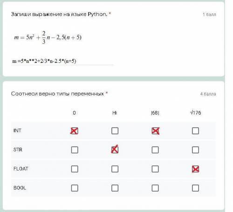Check the FLOAT checkbox under Hi
Screen dimensions: 233x212
pos(115,169)
